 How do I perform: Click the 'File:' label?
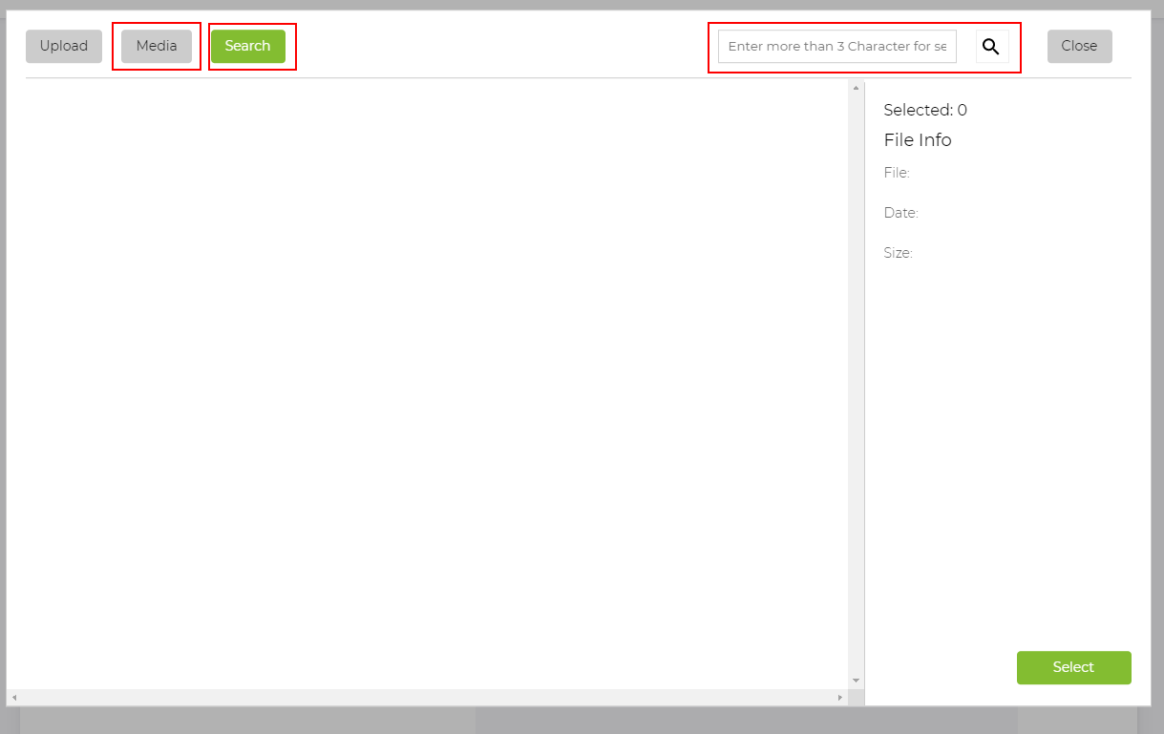[x=897, y=173]
